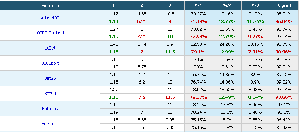Sort by the %1 column header
Viewport: 300px width, 132px height.
coord(198,6)
